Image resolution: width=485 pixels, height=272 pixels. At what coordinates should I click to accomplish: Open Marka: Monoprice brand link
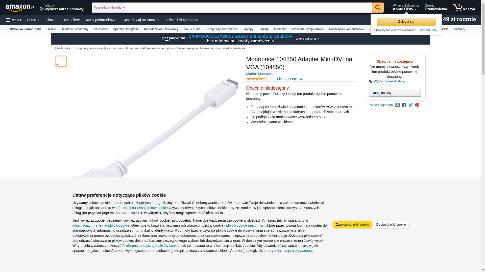[x=260, y=74]
